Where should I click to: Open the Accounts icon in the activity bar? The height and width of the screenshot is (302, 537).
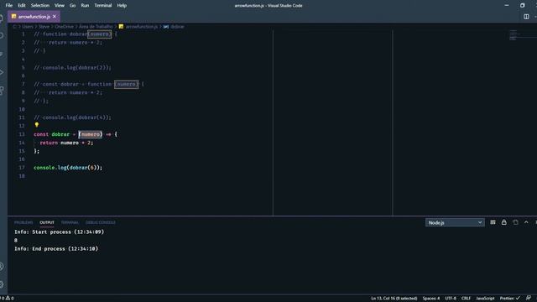2,266
